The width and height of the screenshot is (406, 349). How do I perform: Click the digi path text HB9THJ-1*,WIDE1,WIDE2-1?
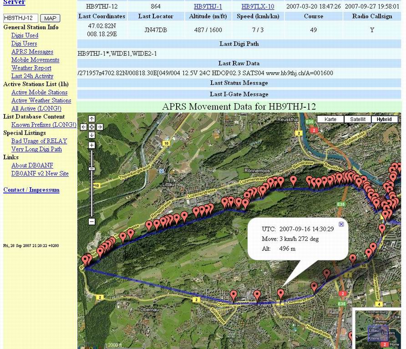pyautogui.click(x=117, y=54)
